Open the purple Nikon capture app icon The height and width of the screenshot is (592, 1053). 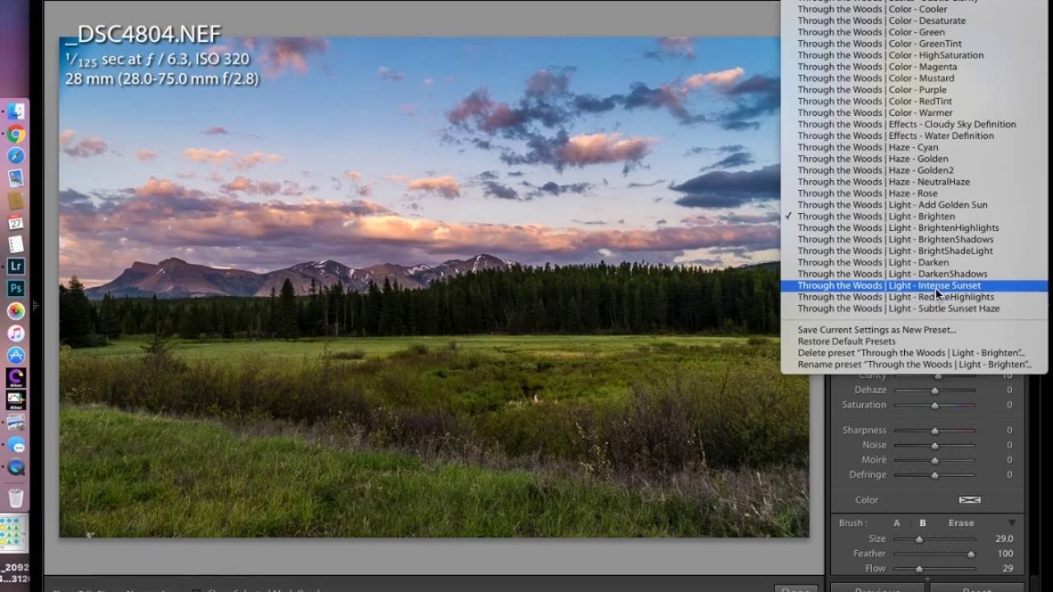tap(16, 377)
